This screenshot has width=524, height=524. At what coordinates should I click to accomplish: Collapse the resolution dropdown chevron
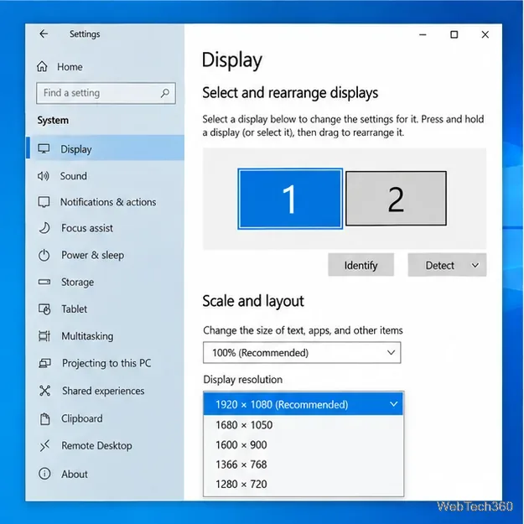click(394, 404)
